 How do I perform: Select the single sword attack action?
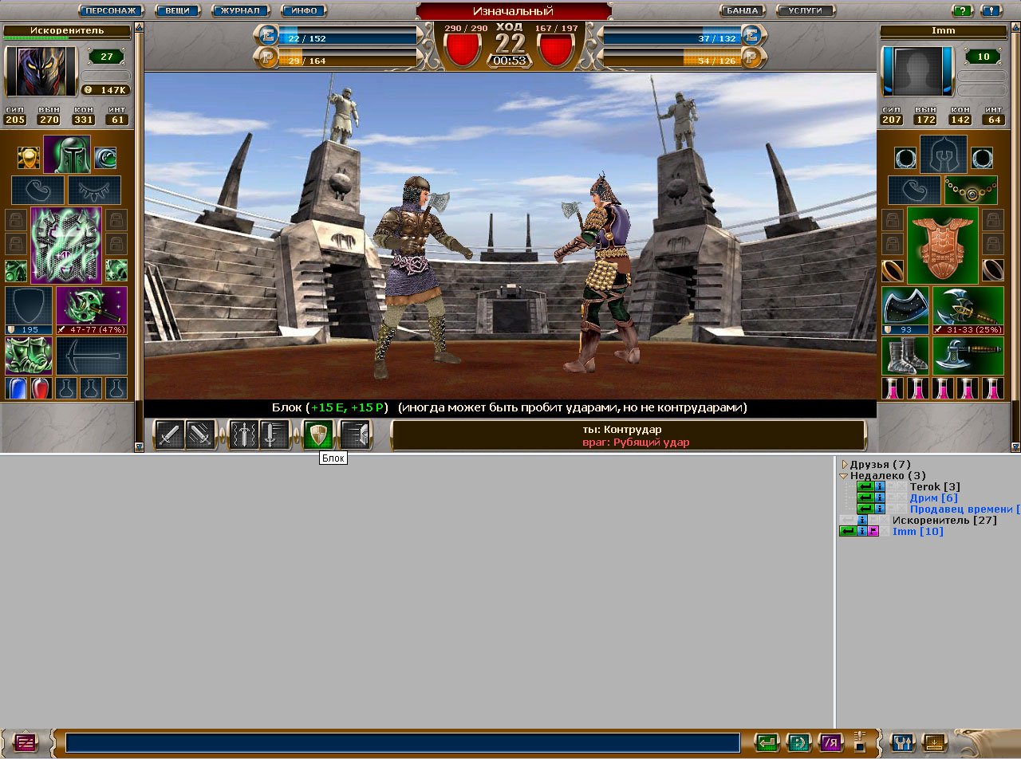[169, 435]
